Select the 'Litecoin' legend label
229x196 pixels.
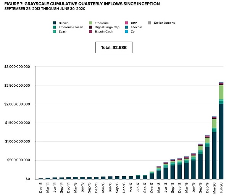136,27
